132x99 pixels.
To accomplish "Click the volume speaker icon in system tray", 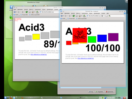I will click(111, 98).
